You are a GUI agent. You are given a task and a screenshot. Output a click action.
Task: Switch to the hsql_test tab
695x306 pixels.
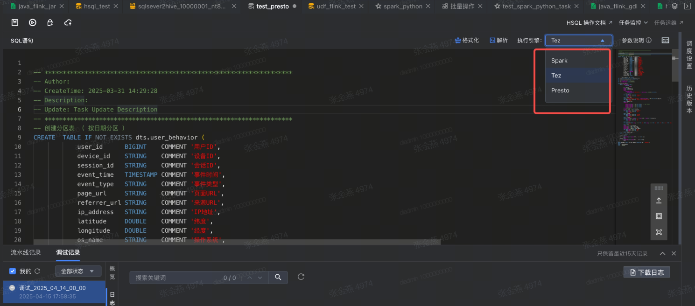coord(97,7)
